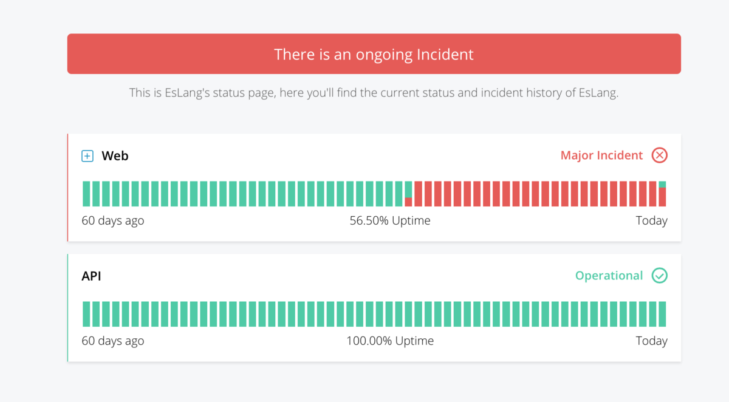Click "Today" under the API chart
The image size is (729, 402).
[x=651, y=341]
